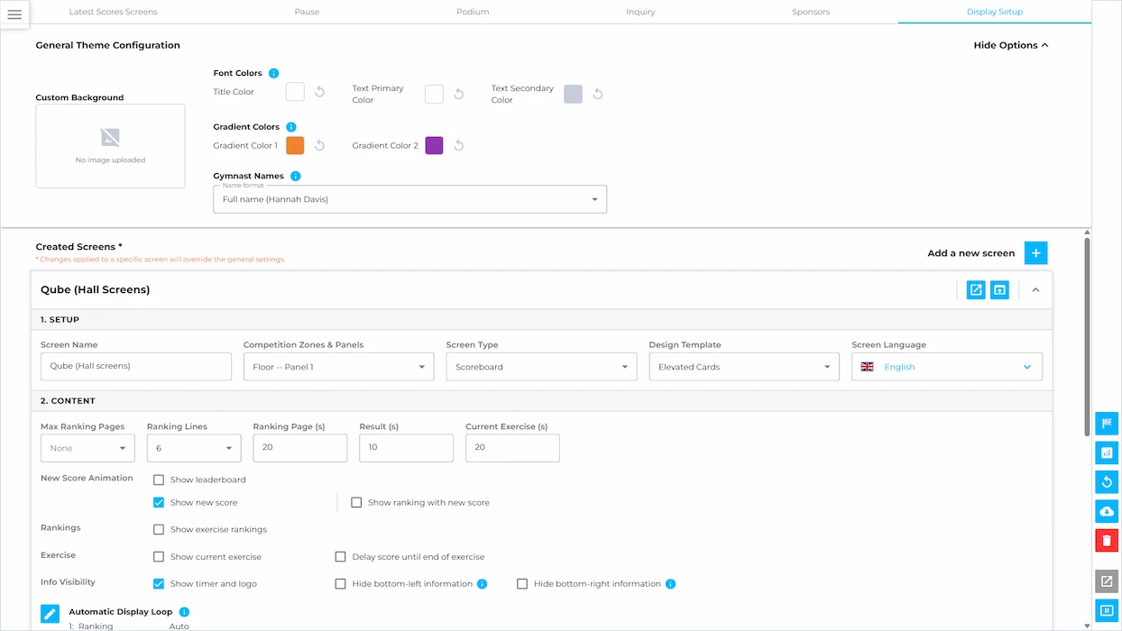Click the pause sidebar icon

point(1107,610)
